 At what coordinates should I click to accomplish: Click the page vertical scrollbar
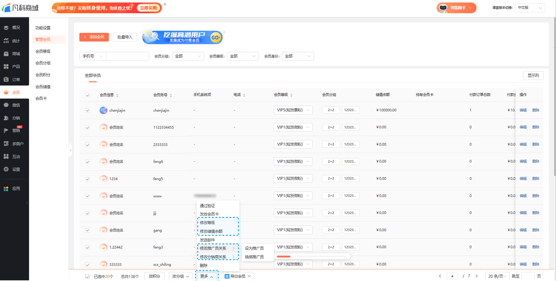(x=554, y=96)
